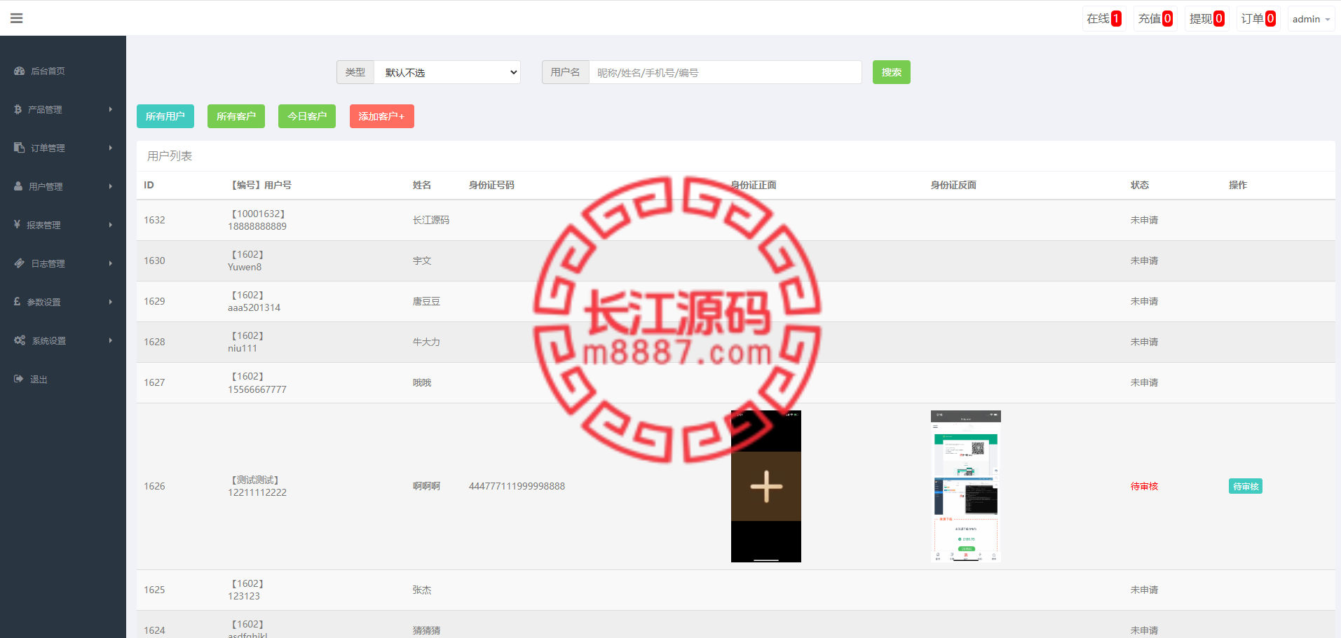Click the person icon for 用户管理
This screenshot has height=638, width=1341.
pyautogui.click(x=18, y=186)
